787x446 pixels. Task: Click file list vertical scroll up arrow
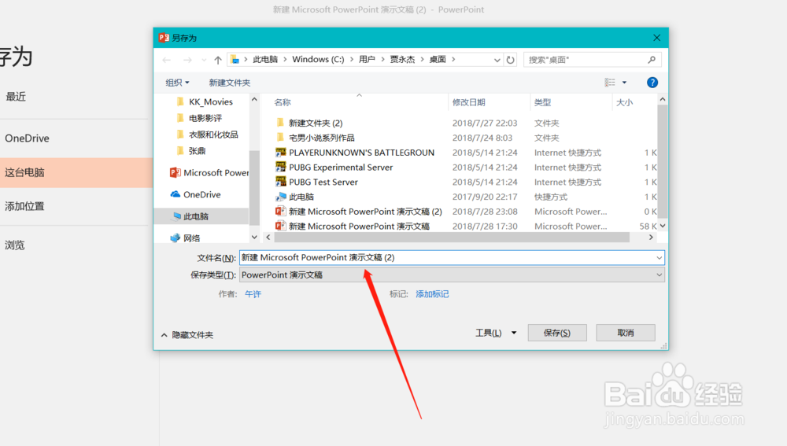pos(663,99)
